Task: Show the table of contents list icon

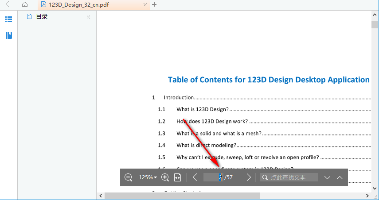Action: pyautogui.click(x=9, y=19)
